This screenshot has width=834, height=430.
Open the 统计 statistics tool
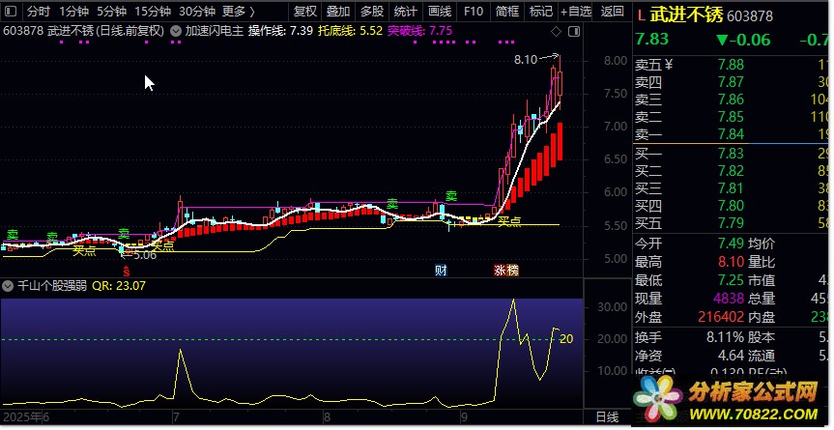(405, 12)
